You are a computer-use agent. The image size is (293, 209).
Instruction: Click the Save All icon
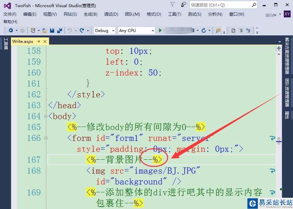(60, 30)
